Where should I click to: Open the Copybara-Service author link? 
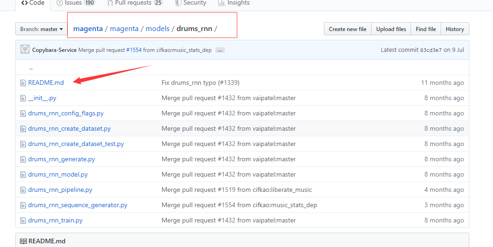[54, 50]
